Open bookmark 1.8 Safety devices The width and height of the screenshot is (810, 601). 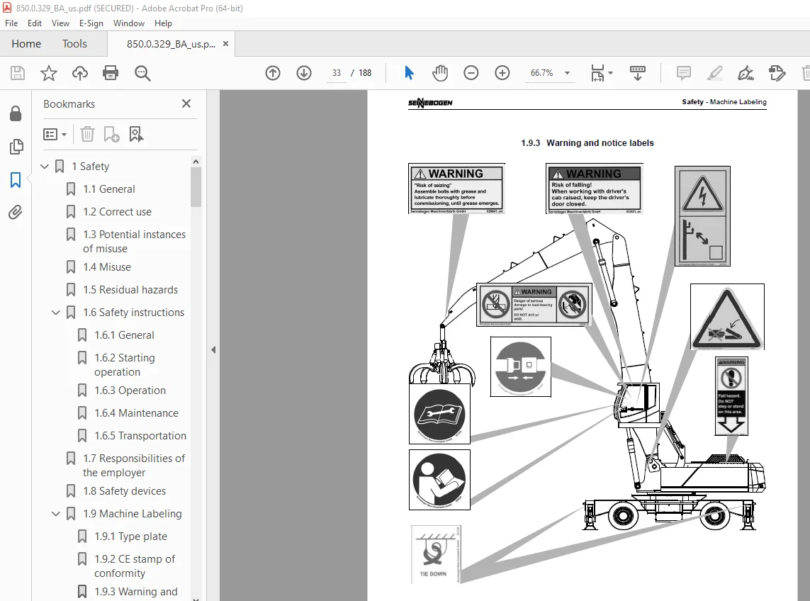pyautogui.click(x=125, y=491)
